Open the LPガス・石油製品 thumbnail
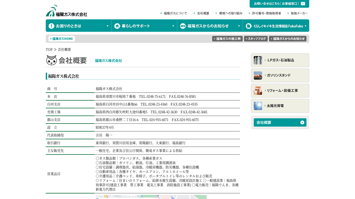The height and width of the screenshot is (199, 355). [258, 60]
